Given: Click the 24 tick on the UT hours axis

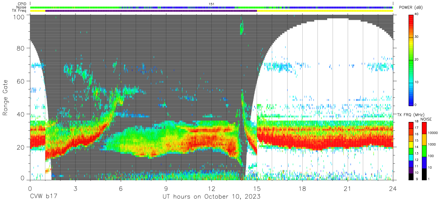Looking at the screenshot, I should click(x=393, y=188).
